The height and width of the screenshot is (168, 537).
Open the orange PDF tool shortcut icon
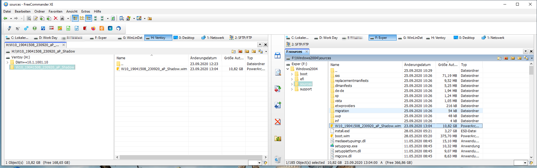[102, 28]
